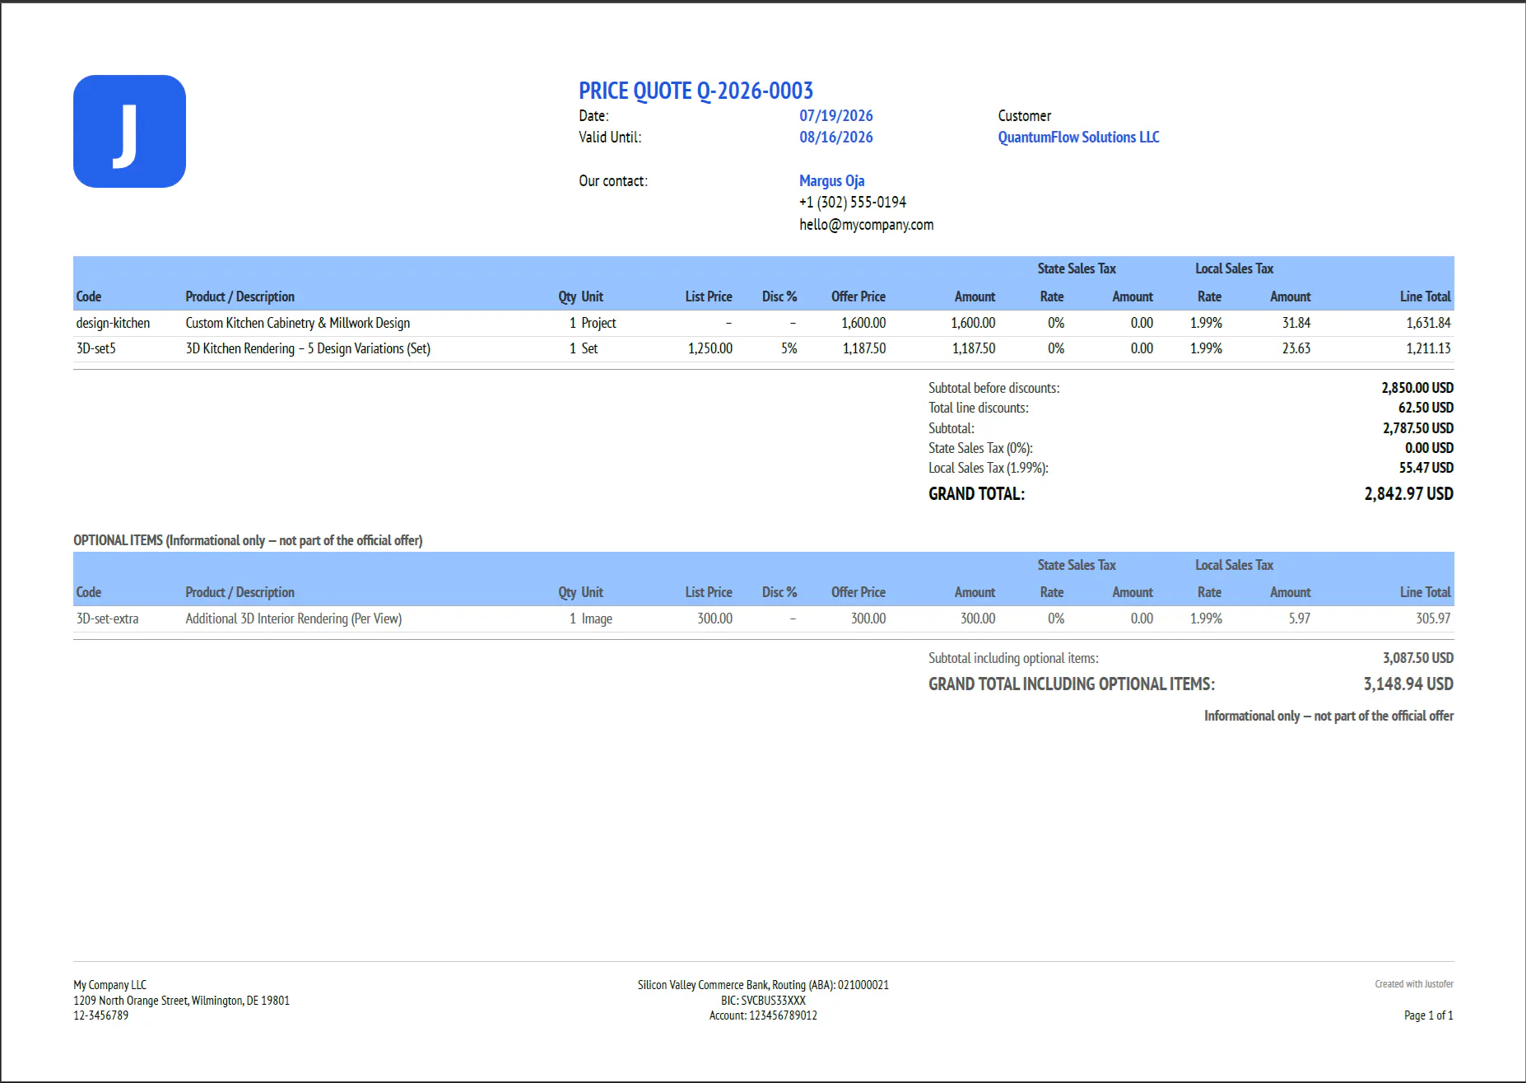
Task: Click the 62.50 USD total line discounts
Action: tap(1426, 408)
